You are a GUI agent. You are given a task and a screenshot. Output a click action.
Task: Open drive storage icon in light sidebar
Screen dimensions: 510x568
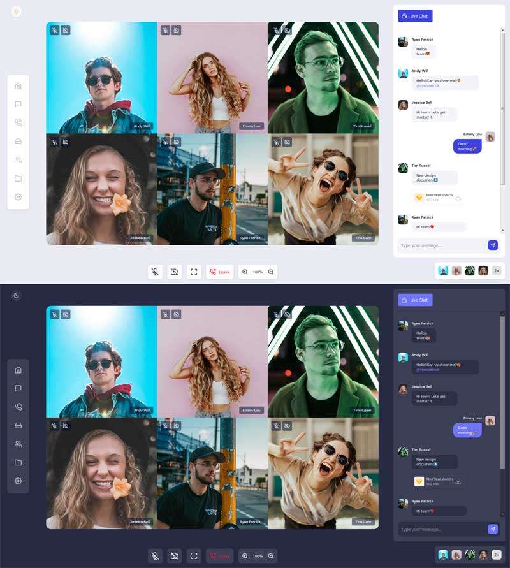tap(18, 142)
